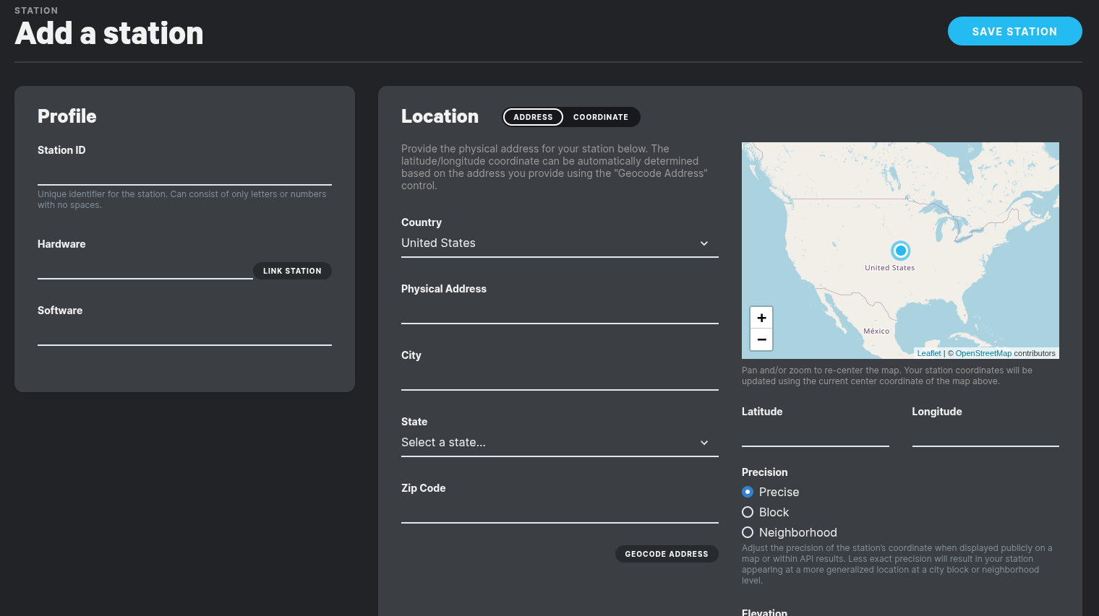Image resolution: width=1099 pixels, height=616 pixels.
Task: Click the 'Profile' panel heading
Action: coord(67,116)
